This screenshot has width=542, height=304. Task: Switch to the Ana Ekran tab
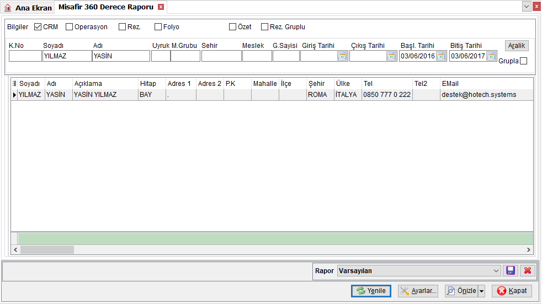[28, 8]
